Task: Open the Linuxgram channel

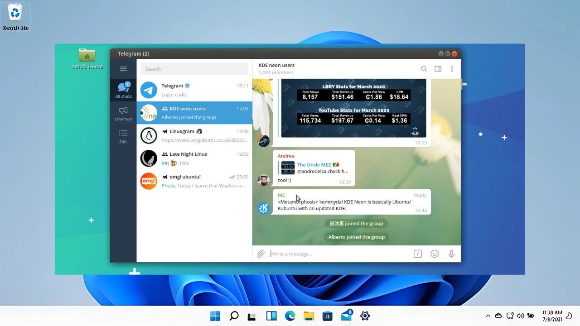Action: click(194, 135)
